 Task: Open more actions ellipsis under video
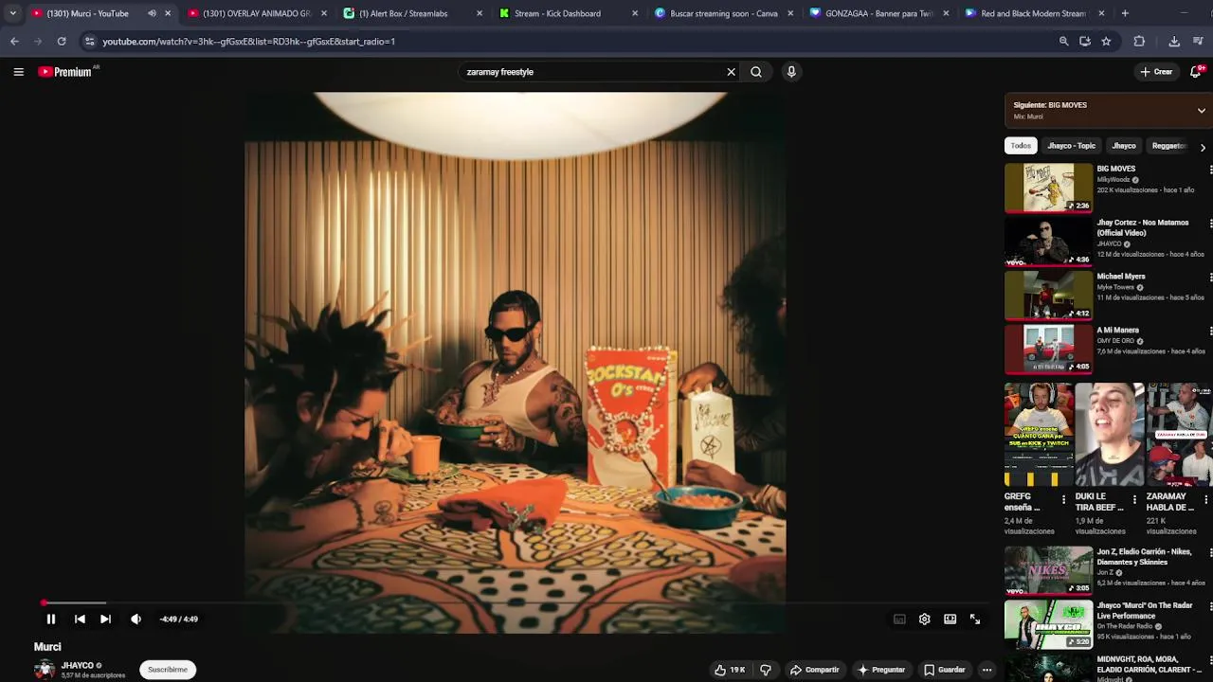coord(987,670)
